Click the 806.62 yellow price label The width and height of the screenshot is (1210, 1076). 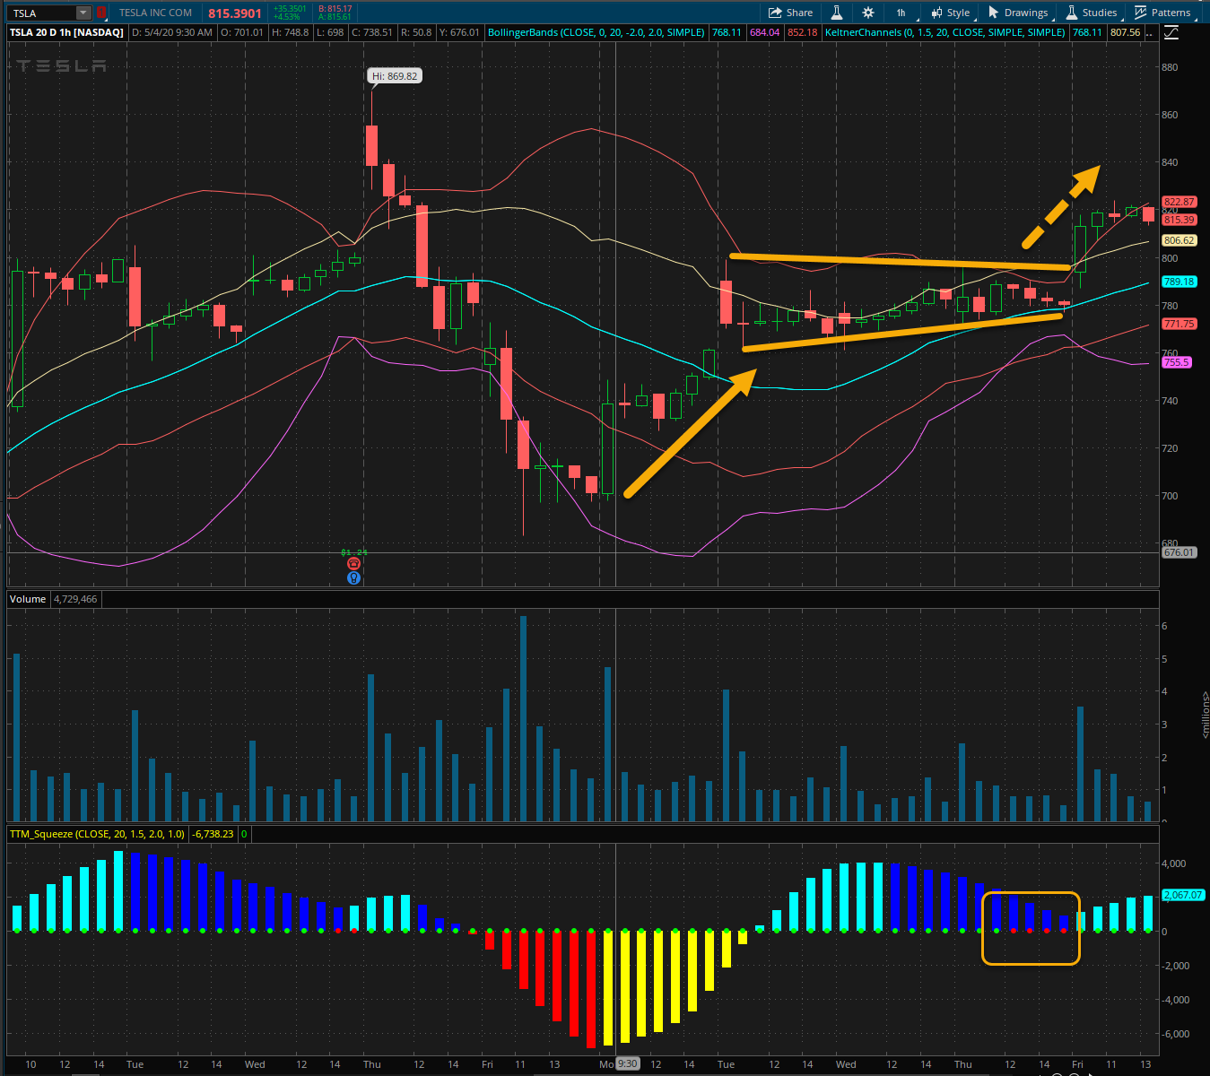[x=1179, y=240]
